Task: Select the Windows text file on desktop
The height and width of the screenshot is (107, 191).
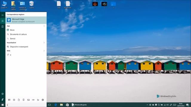Action: (68, 5)
